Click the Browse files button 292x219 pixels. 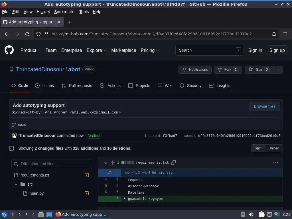pyautogui.click(x=264, y=106)
